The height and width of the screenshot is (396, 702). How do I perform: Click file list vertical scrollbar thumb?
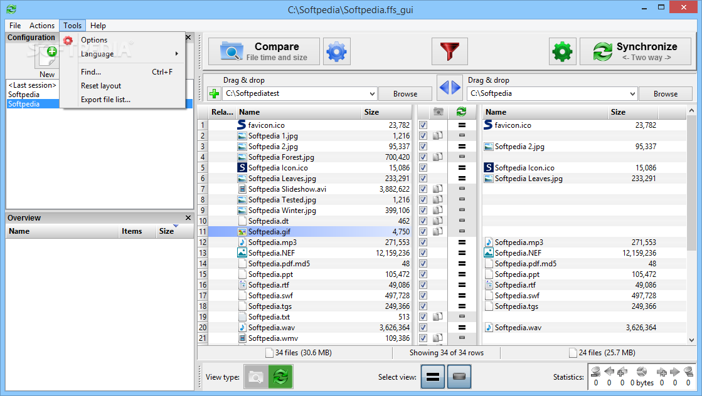coord(691,183)
